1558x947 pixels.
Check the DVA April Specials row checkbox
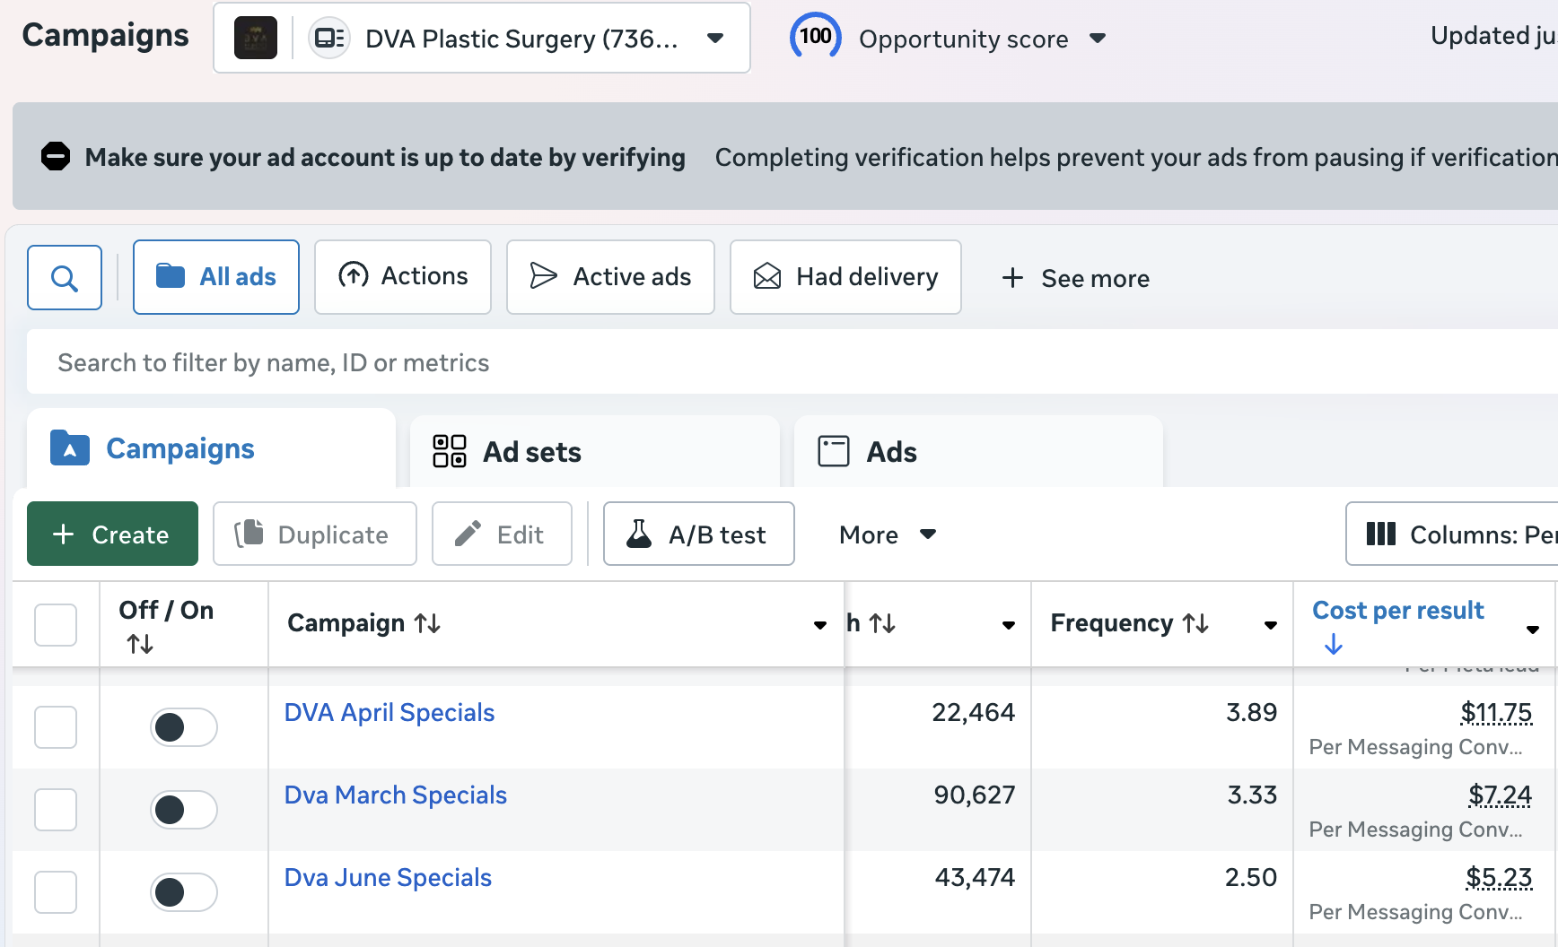[56, 727]
